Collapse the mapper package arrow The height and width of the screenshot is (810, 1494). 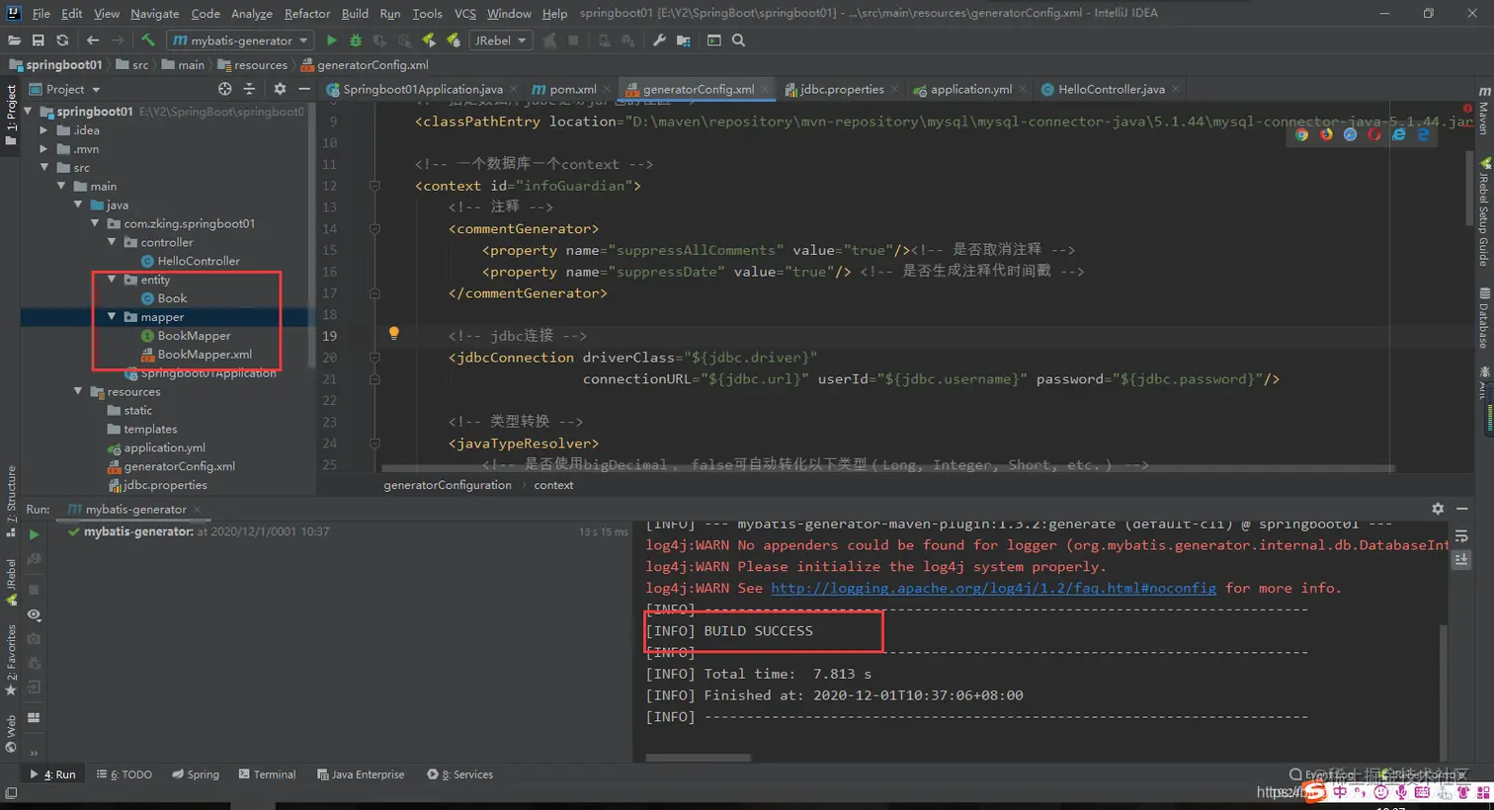tap(112, 317)
